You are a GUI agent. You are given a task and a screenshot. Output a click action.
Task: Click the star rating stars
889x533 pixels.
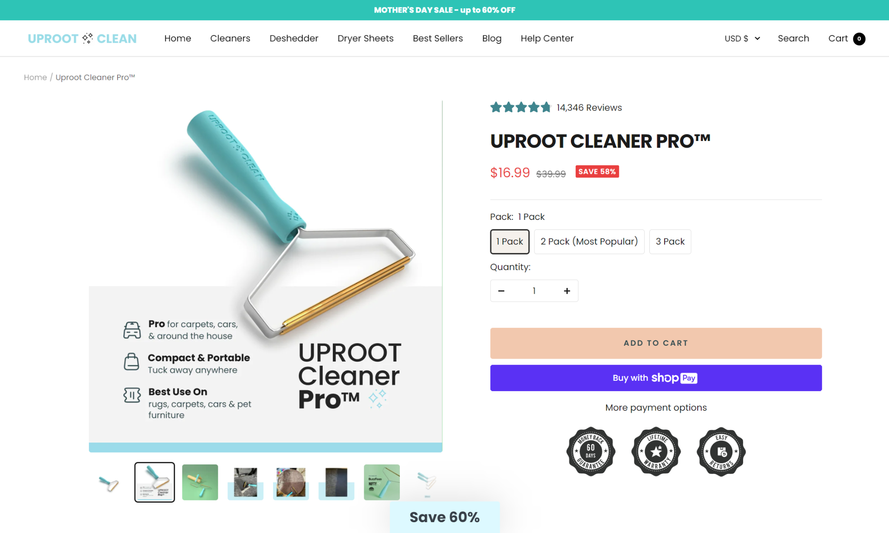[520, 107]
